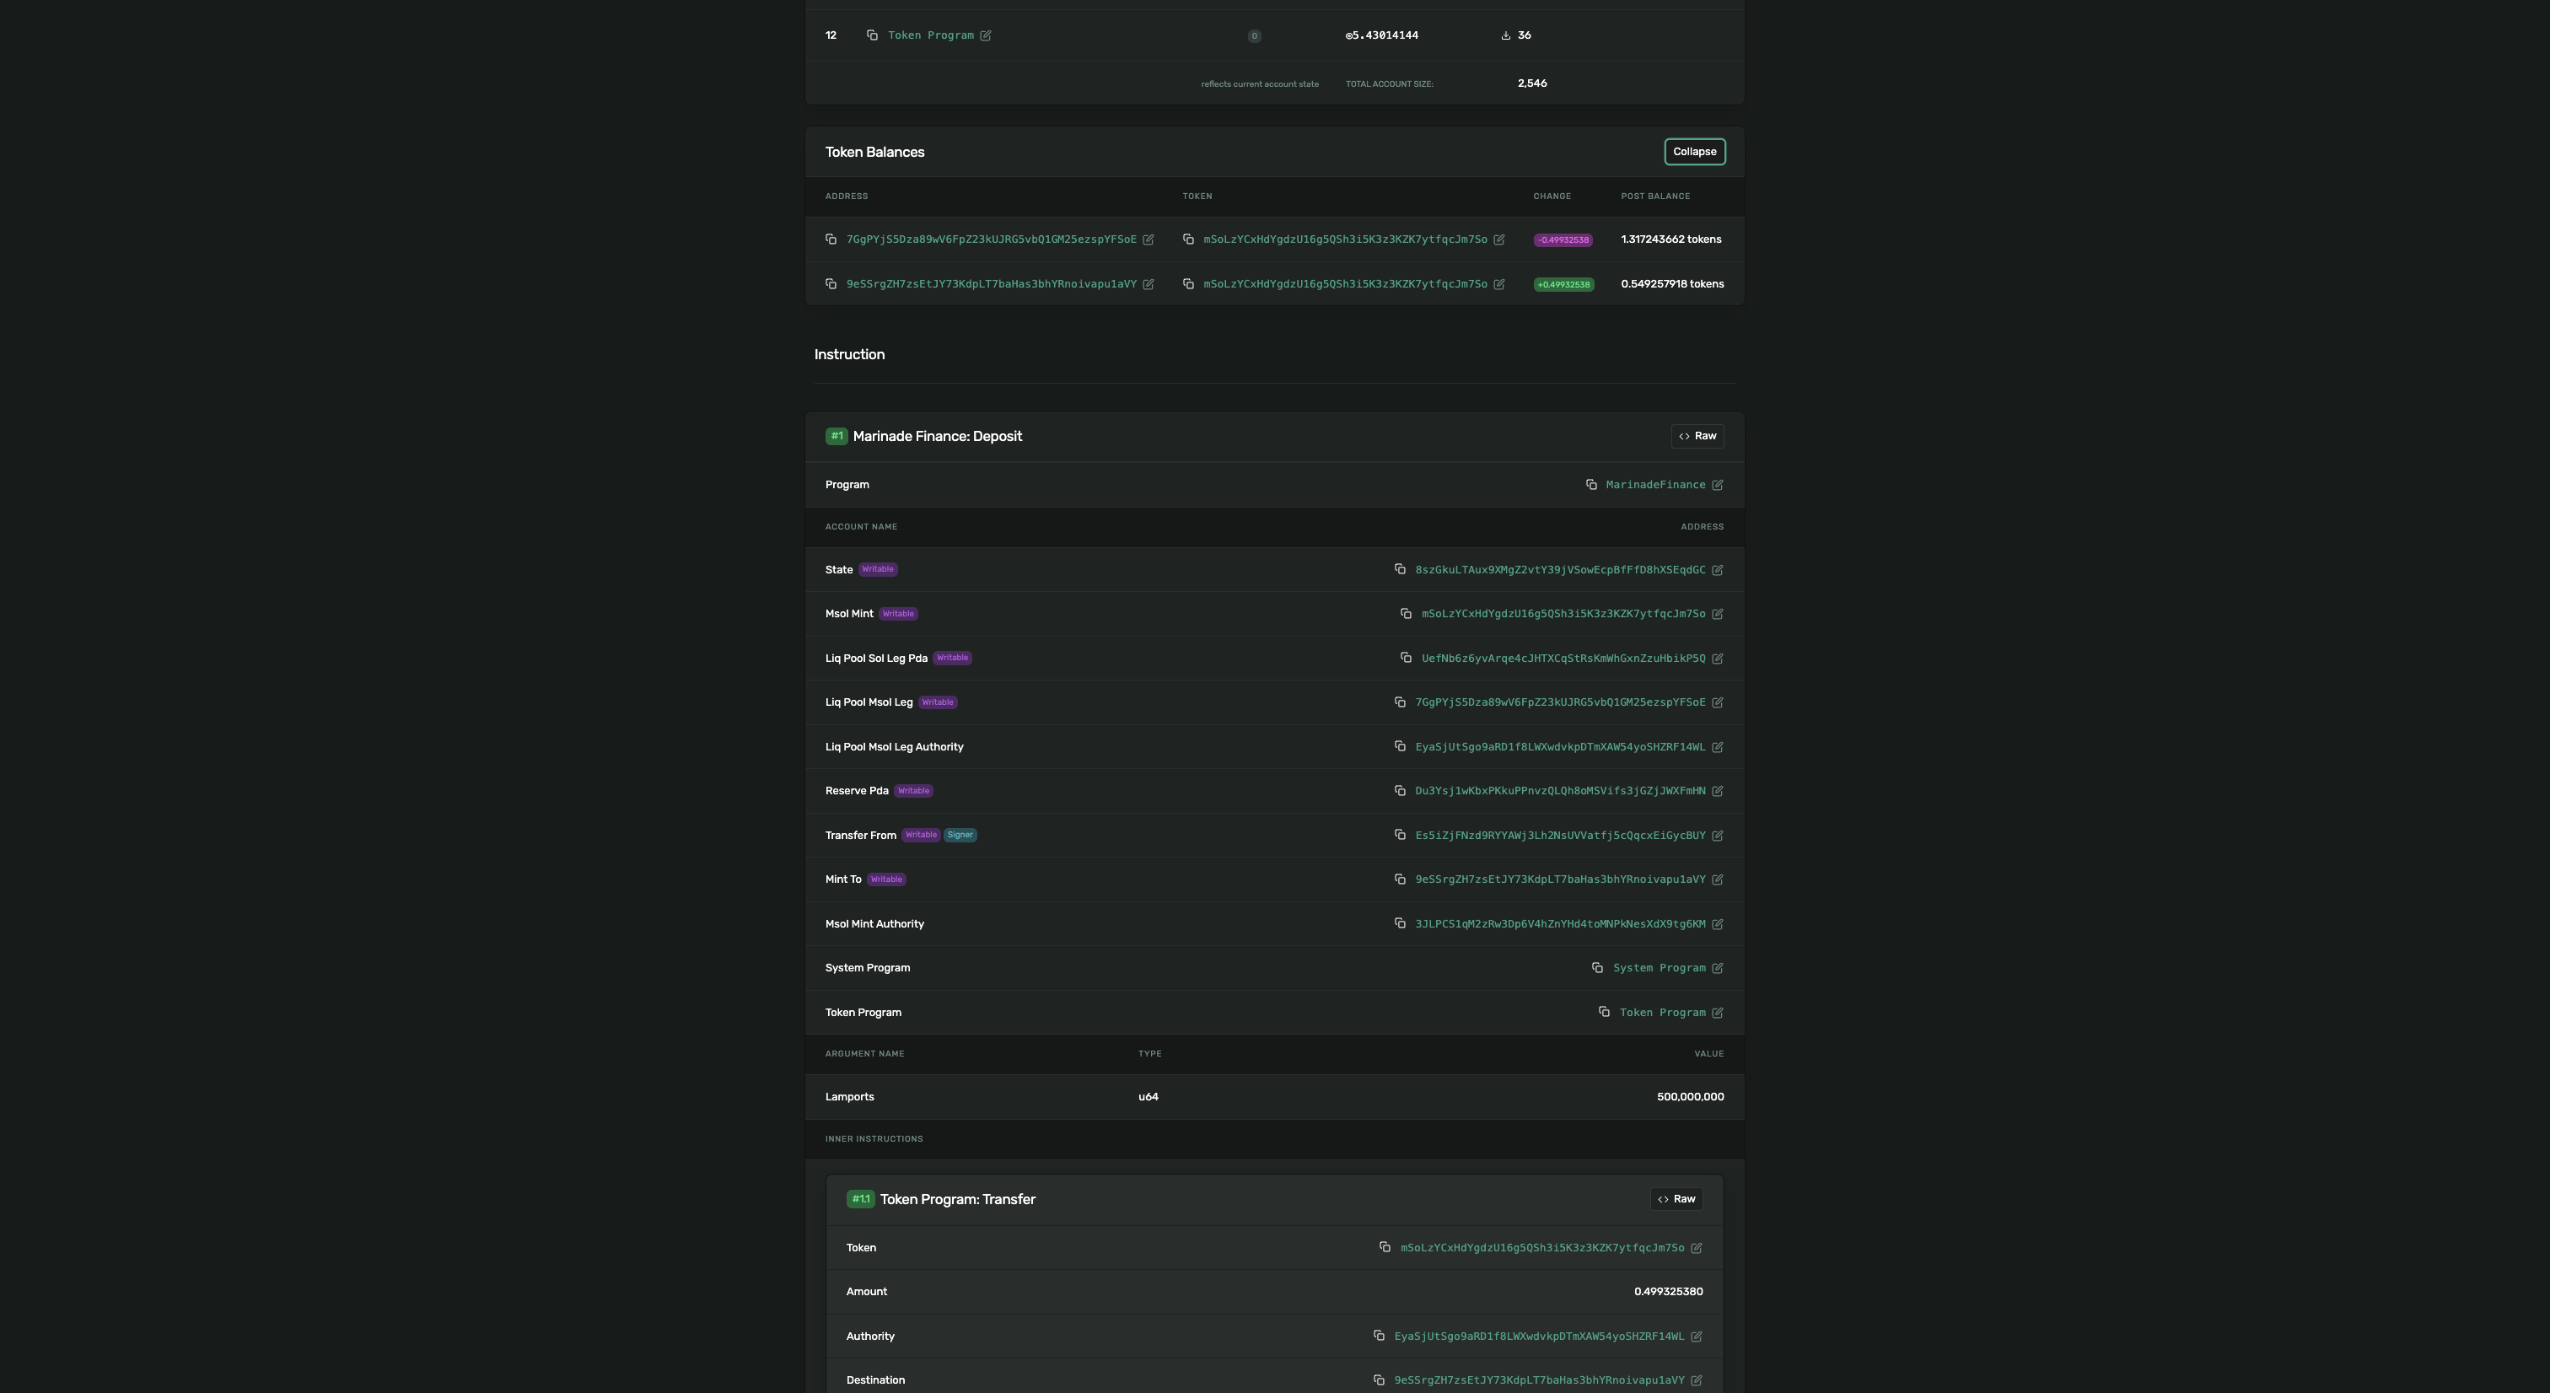The image size is (2550, 1393).
Task: Copy first token balance address 7GgPYj
Action: [x=831, y=239]
